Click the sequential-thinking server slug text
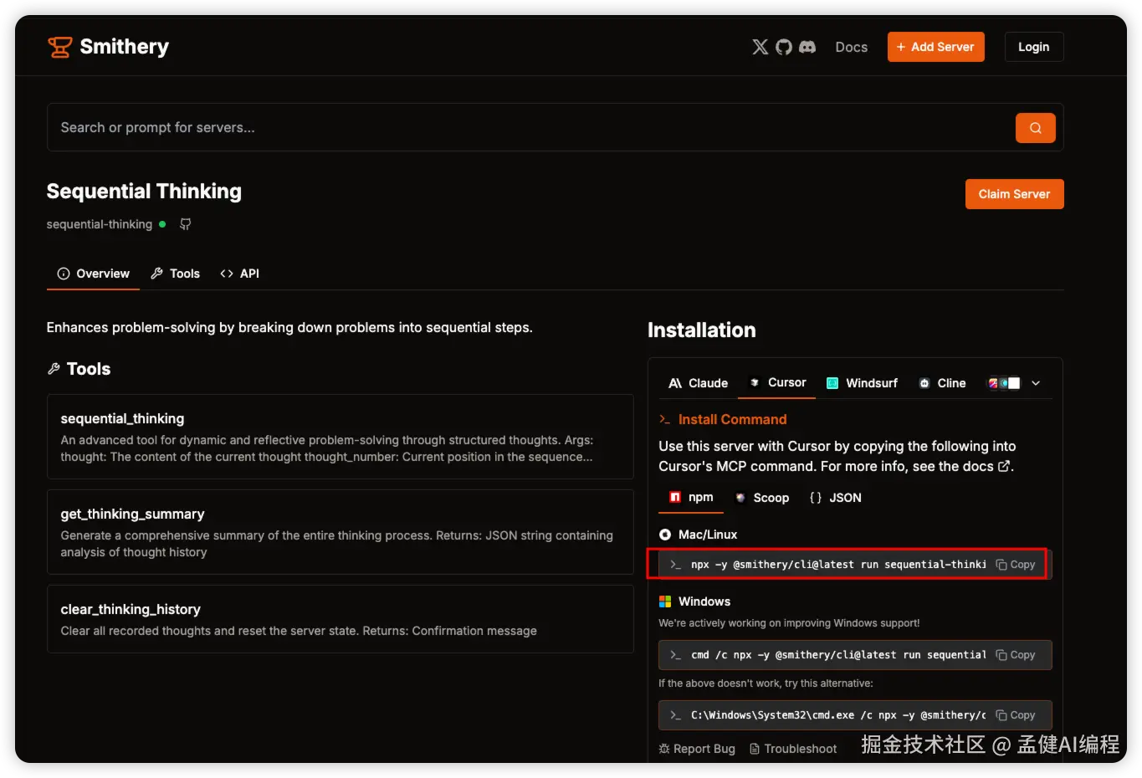 click(x=100, y=224)
